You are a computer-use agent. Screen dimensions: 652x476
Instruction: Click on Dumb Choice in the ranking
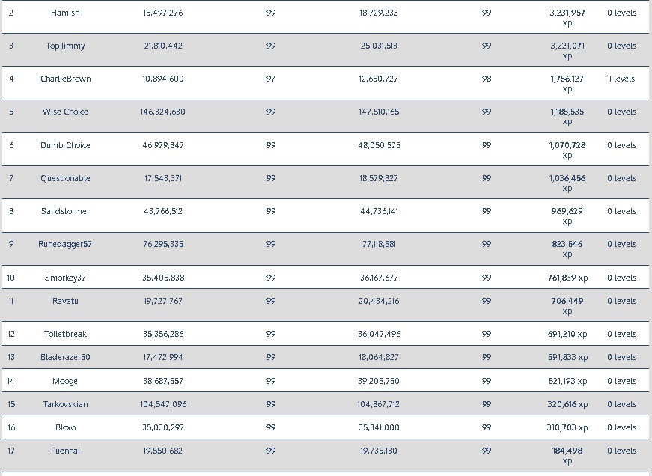65,145
